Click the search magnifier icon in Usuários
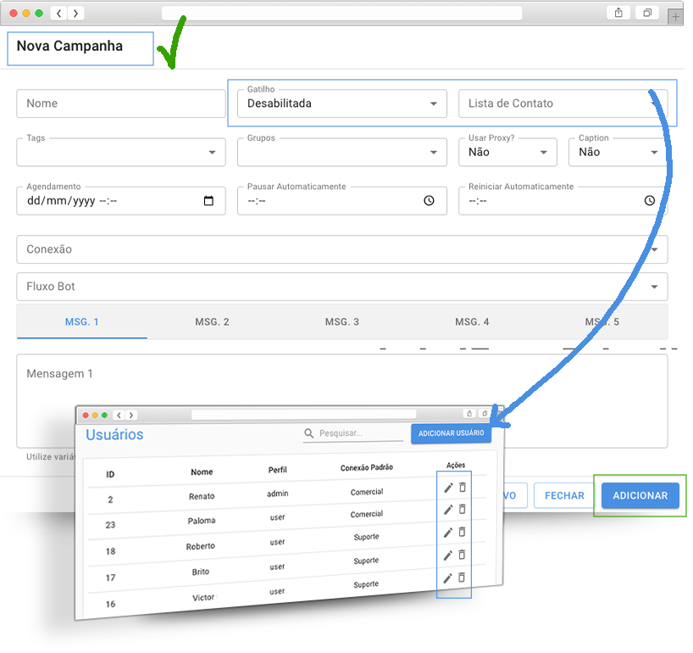 click(x=309, y=433)
